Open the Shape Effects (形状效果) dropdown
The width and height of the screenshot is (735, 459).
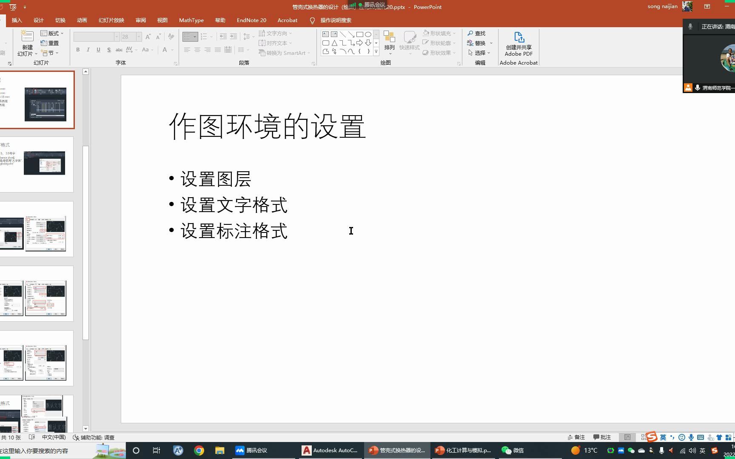coord(439,53)
